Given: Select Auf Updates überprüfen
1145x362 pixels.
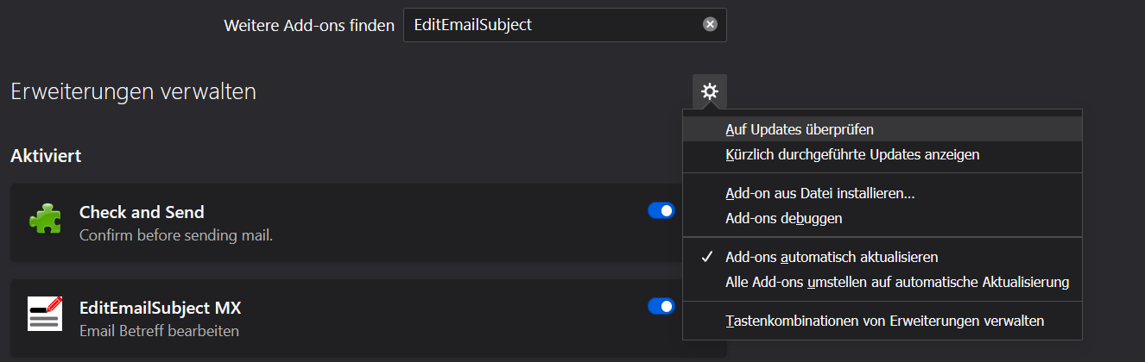Looking at the screenshot, I should pyautogui.click(x=799, y=130).
